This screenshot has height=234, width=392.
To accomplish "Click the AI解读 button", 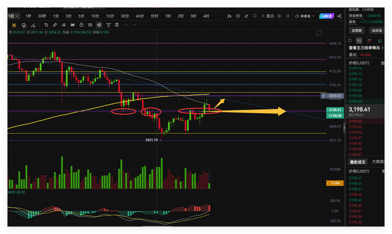I will 327,16.
